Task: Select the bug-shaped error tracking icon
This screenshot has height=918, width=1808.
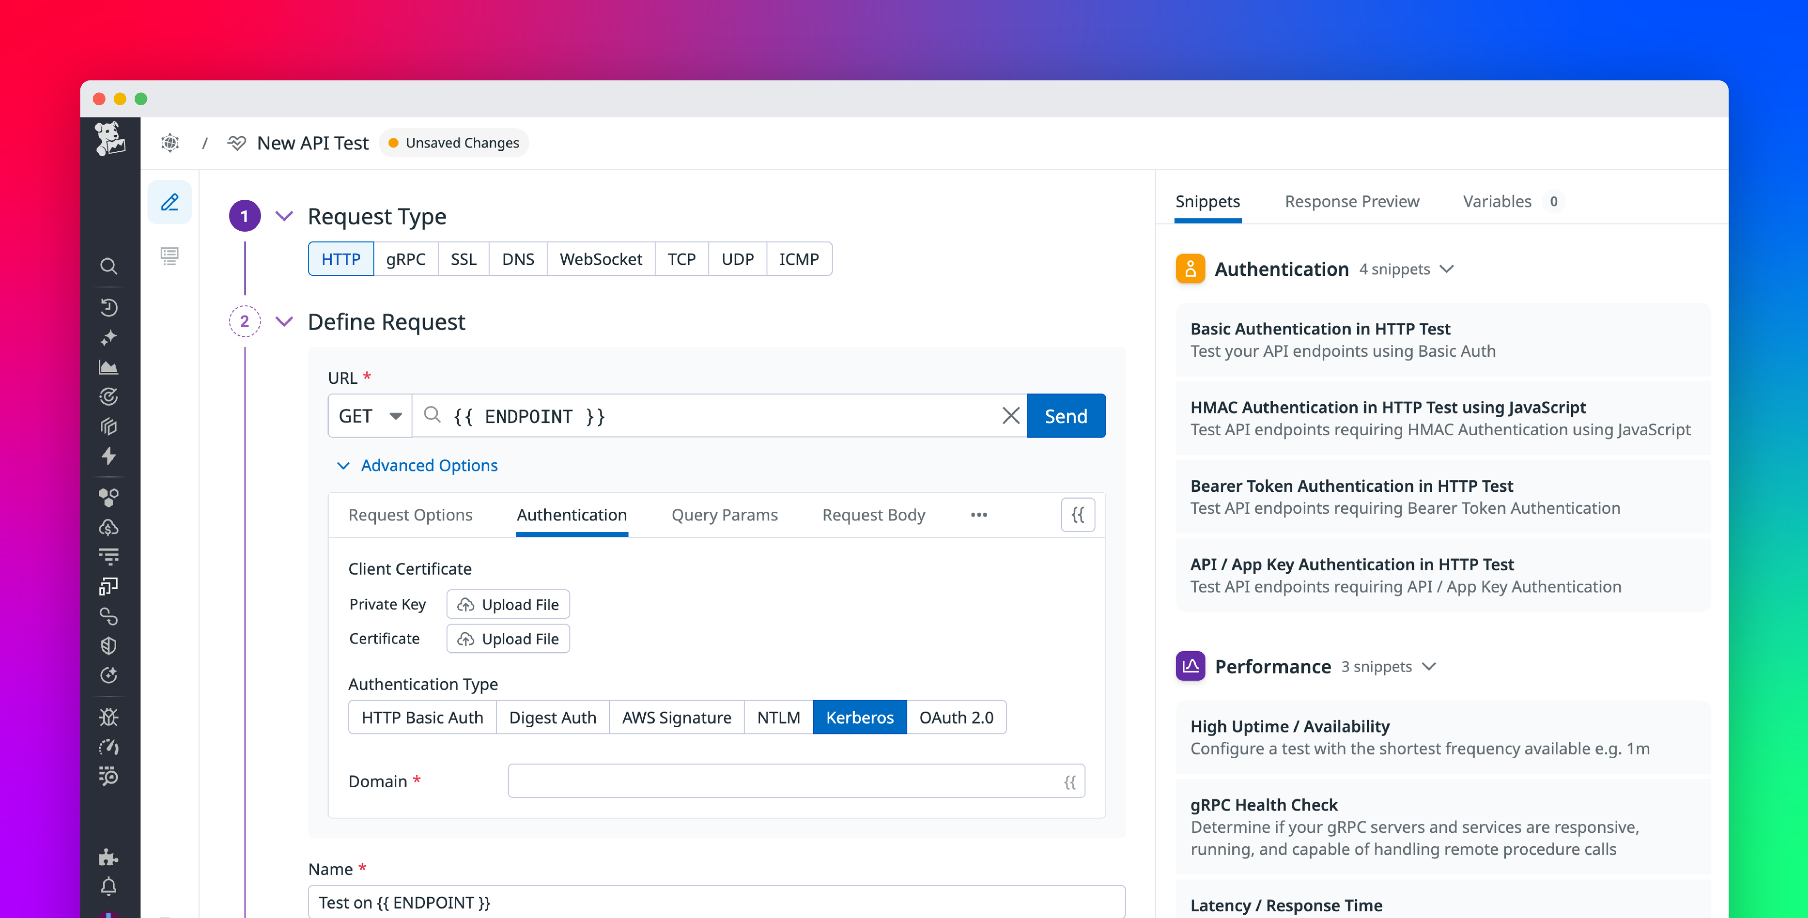Action: 109,717
